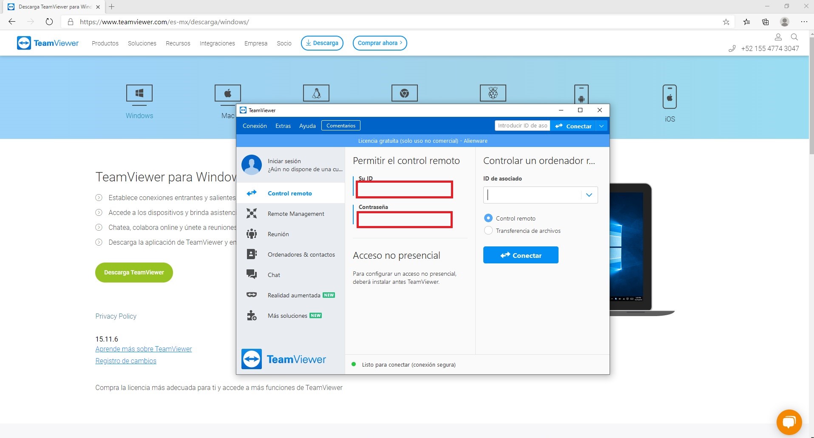Close the Descarga TeamViewer browser tab
The width and height of the screenshot is (814, 438).
tap(98, 7)
